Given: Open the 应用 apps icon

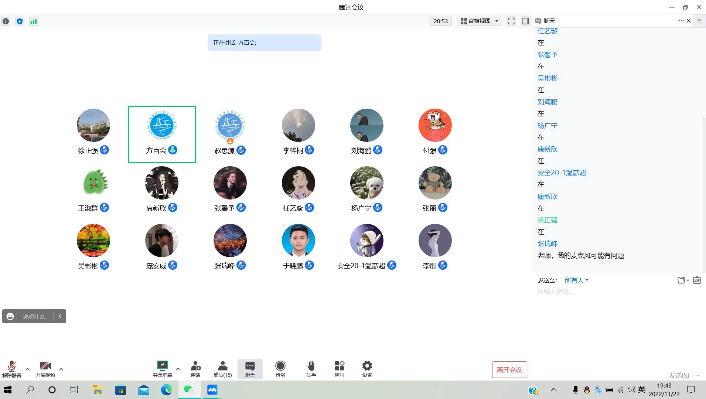Looking at the screenshot, I should (x=339, y=366).
